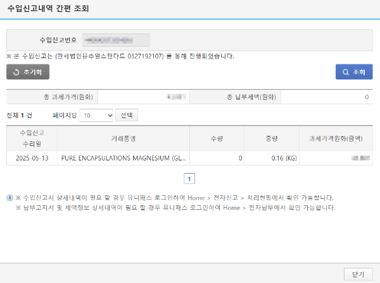This screenshot has height=283, width=380.
Task: Go to page 1 in pagination
Action: point(189,179)
